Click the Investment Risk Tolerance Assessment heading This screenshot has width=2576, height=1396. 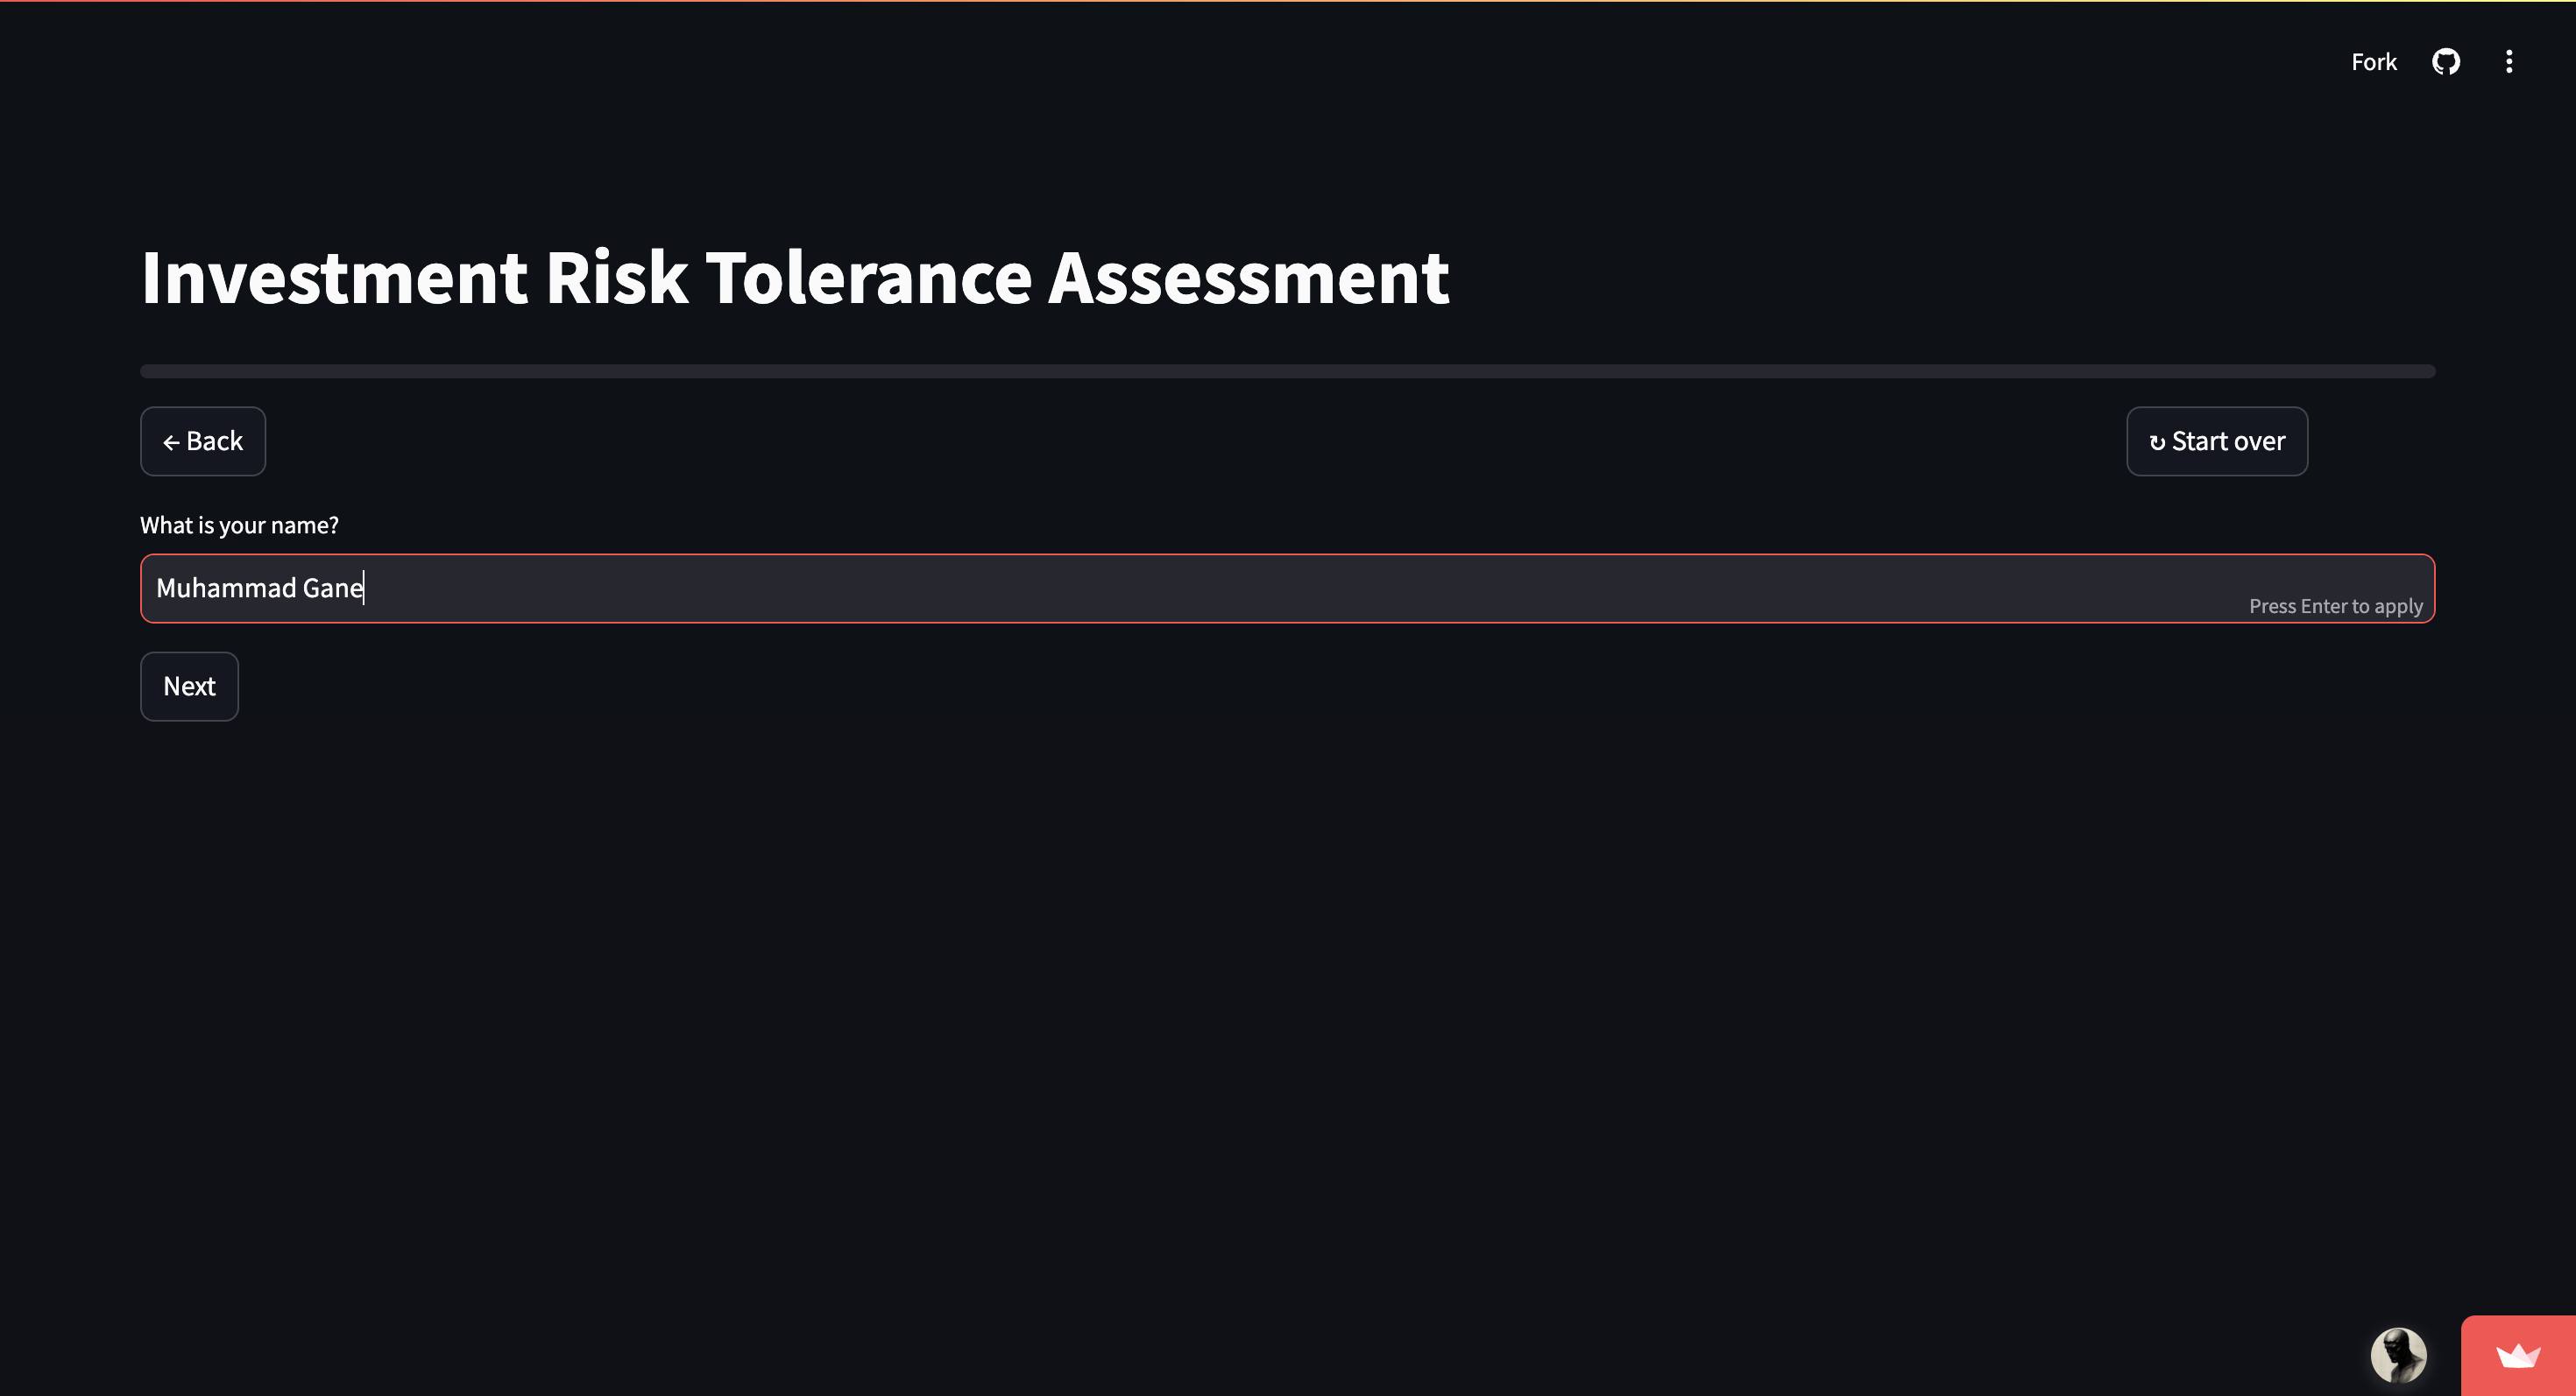795,278
